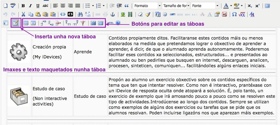
Task: Insert a numbered list
Action: [98, 6]
